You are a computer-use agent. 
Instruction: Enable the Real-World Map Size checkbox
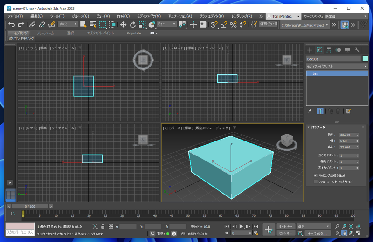point(316,181)
